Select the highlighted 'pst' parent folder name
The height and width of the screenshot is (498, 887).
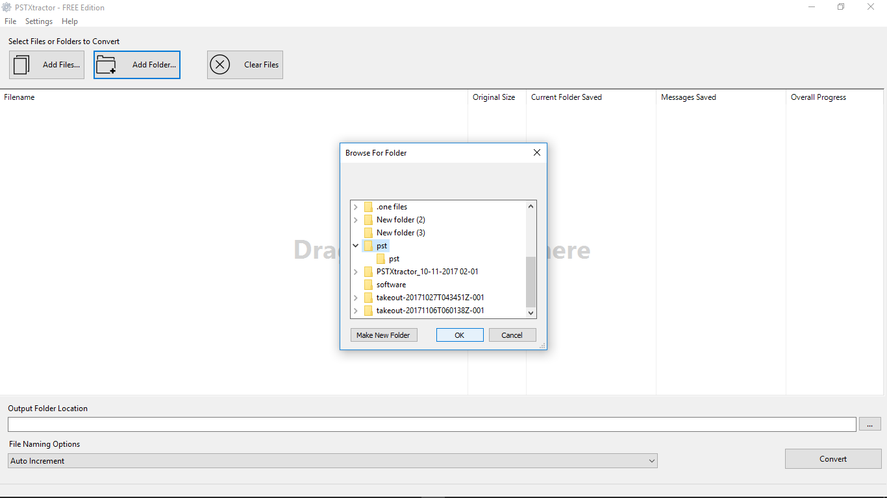[x=382, y=246]
